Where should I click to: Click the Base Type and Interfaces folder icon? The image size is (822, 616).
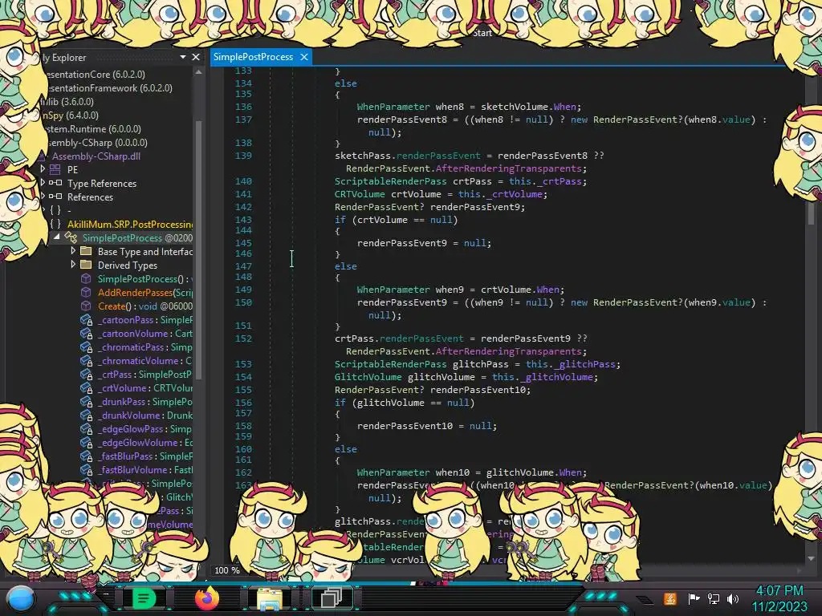point(86,251)
